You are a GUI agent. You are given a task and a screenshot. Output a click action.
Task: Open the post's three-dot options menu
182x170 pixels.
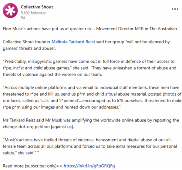coord(175,9)
